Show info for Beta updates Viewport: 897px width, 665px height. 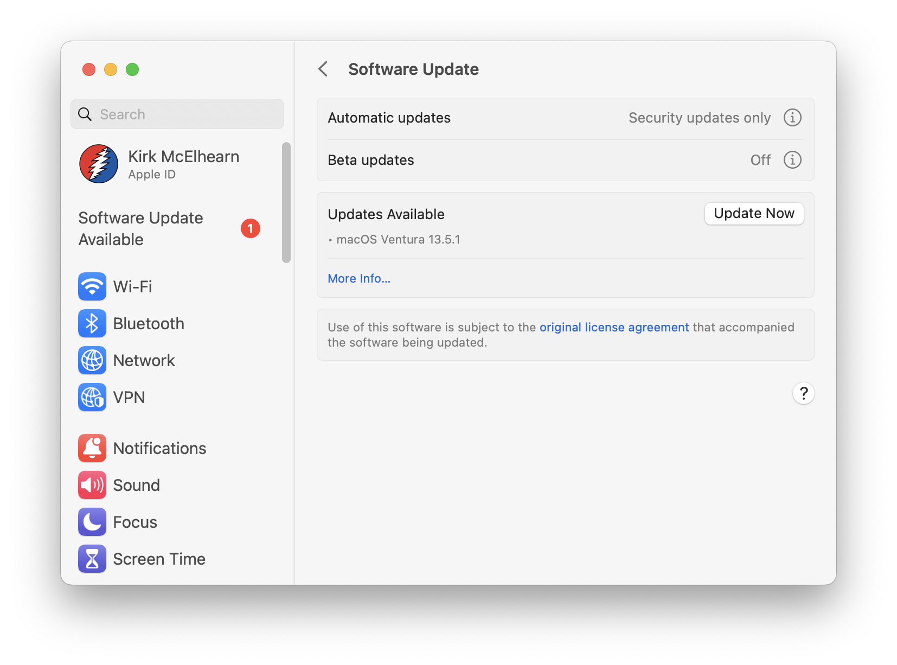tap(792, 159)
